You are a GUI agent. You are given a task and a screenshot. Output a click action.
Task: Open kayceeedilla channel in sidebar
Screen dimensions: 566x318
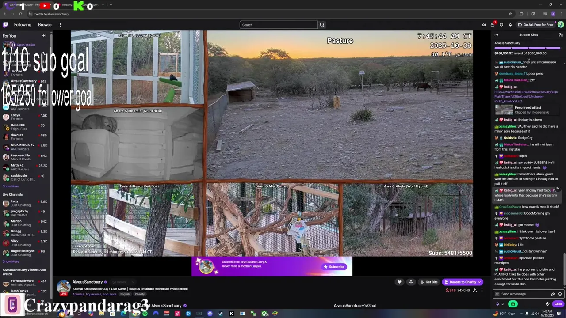pyautogui.click(x=26, y=157)
